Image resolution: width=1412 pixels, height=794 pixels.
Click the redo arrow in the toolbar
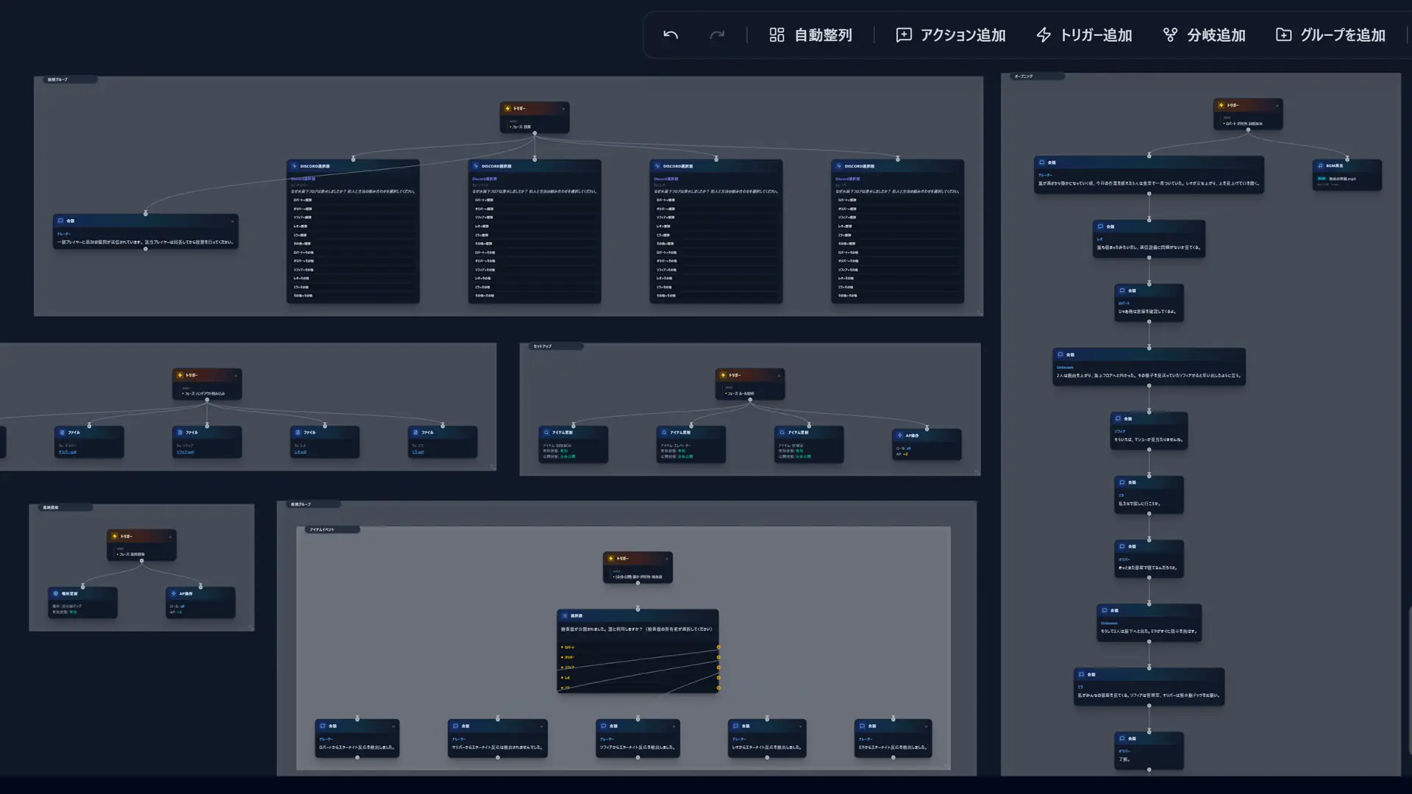[x=717, y=35]
